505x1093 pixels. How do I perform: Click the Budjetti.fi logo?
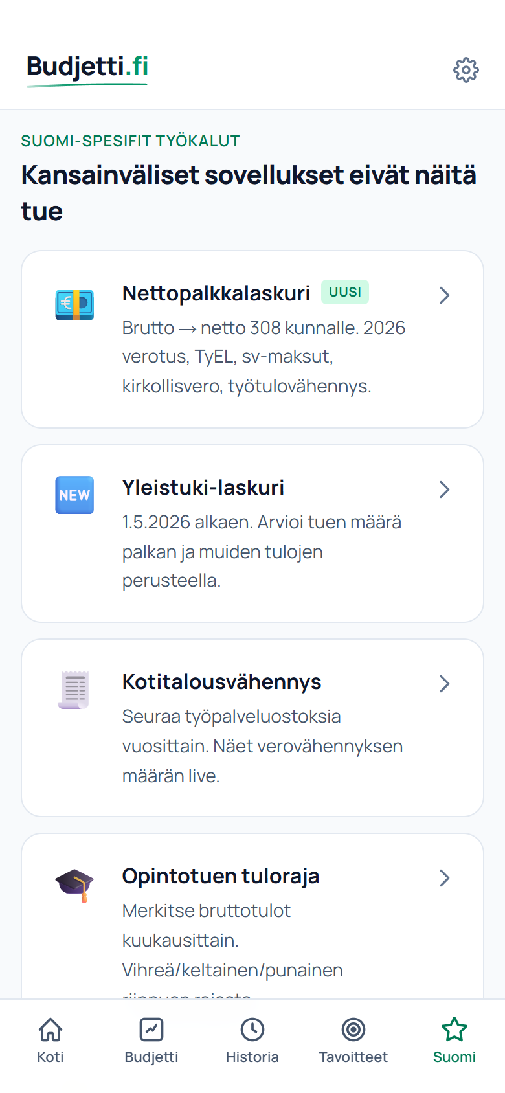[x=87, y=69]
